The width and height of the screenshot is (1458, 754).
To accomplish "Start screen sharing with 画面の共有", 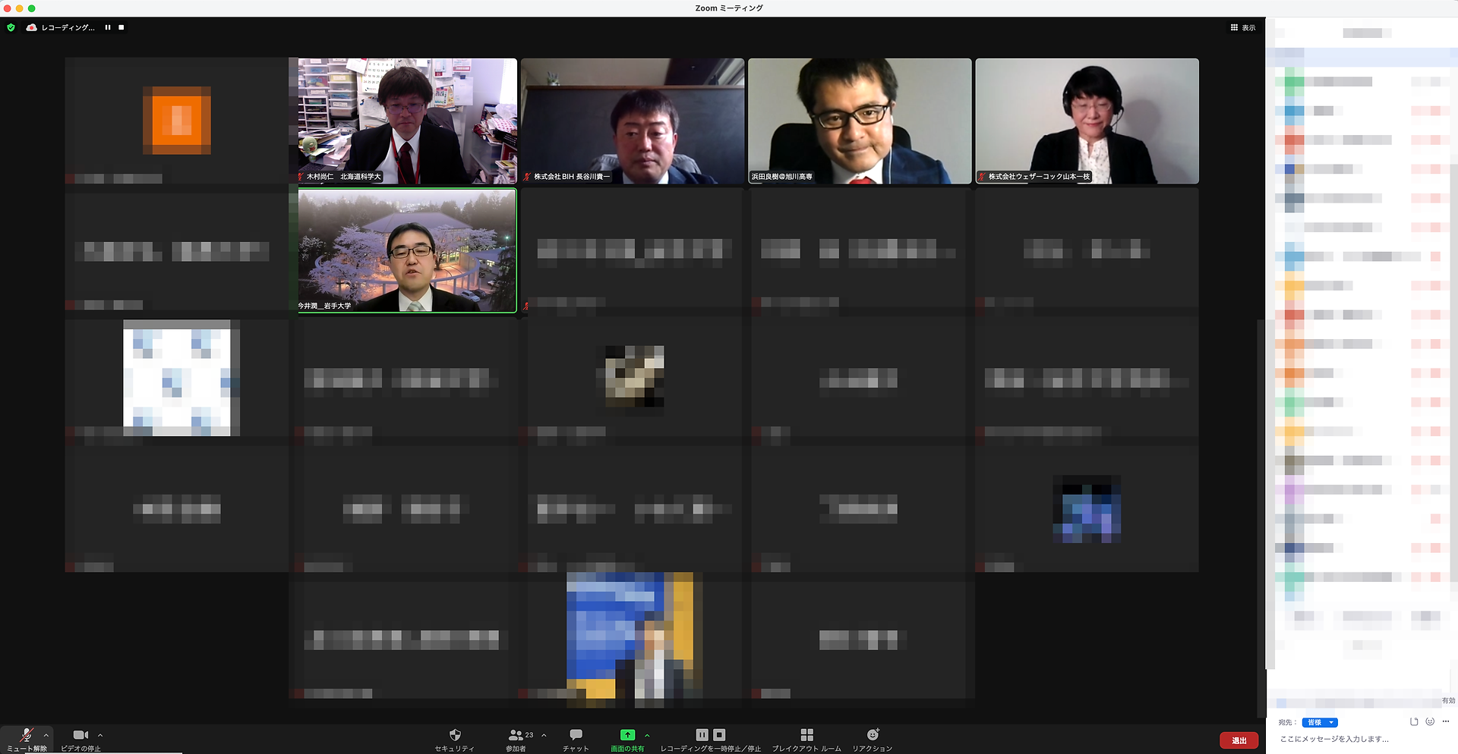I will click(627, 739).
